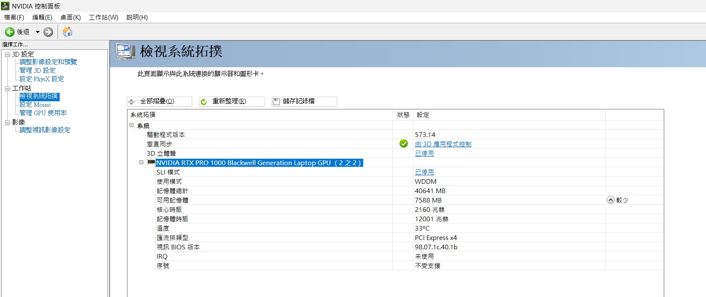Select the NVIDIA RTX PRO 1000 Blackwell row
Image resolution: width=706 pixels, height=297 pixels.
tap(259, 163)
